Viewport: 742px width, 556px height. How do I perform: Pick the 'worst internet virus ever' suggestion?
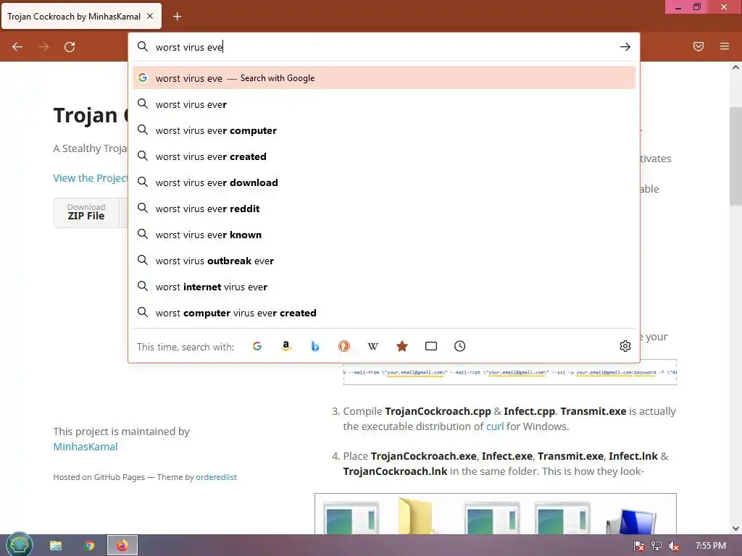384,287
